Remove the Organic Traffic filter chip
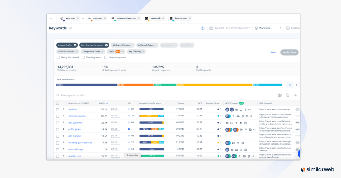 [75, 45]
